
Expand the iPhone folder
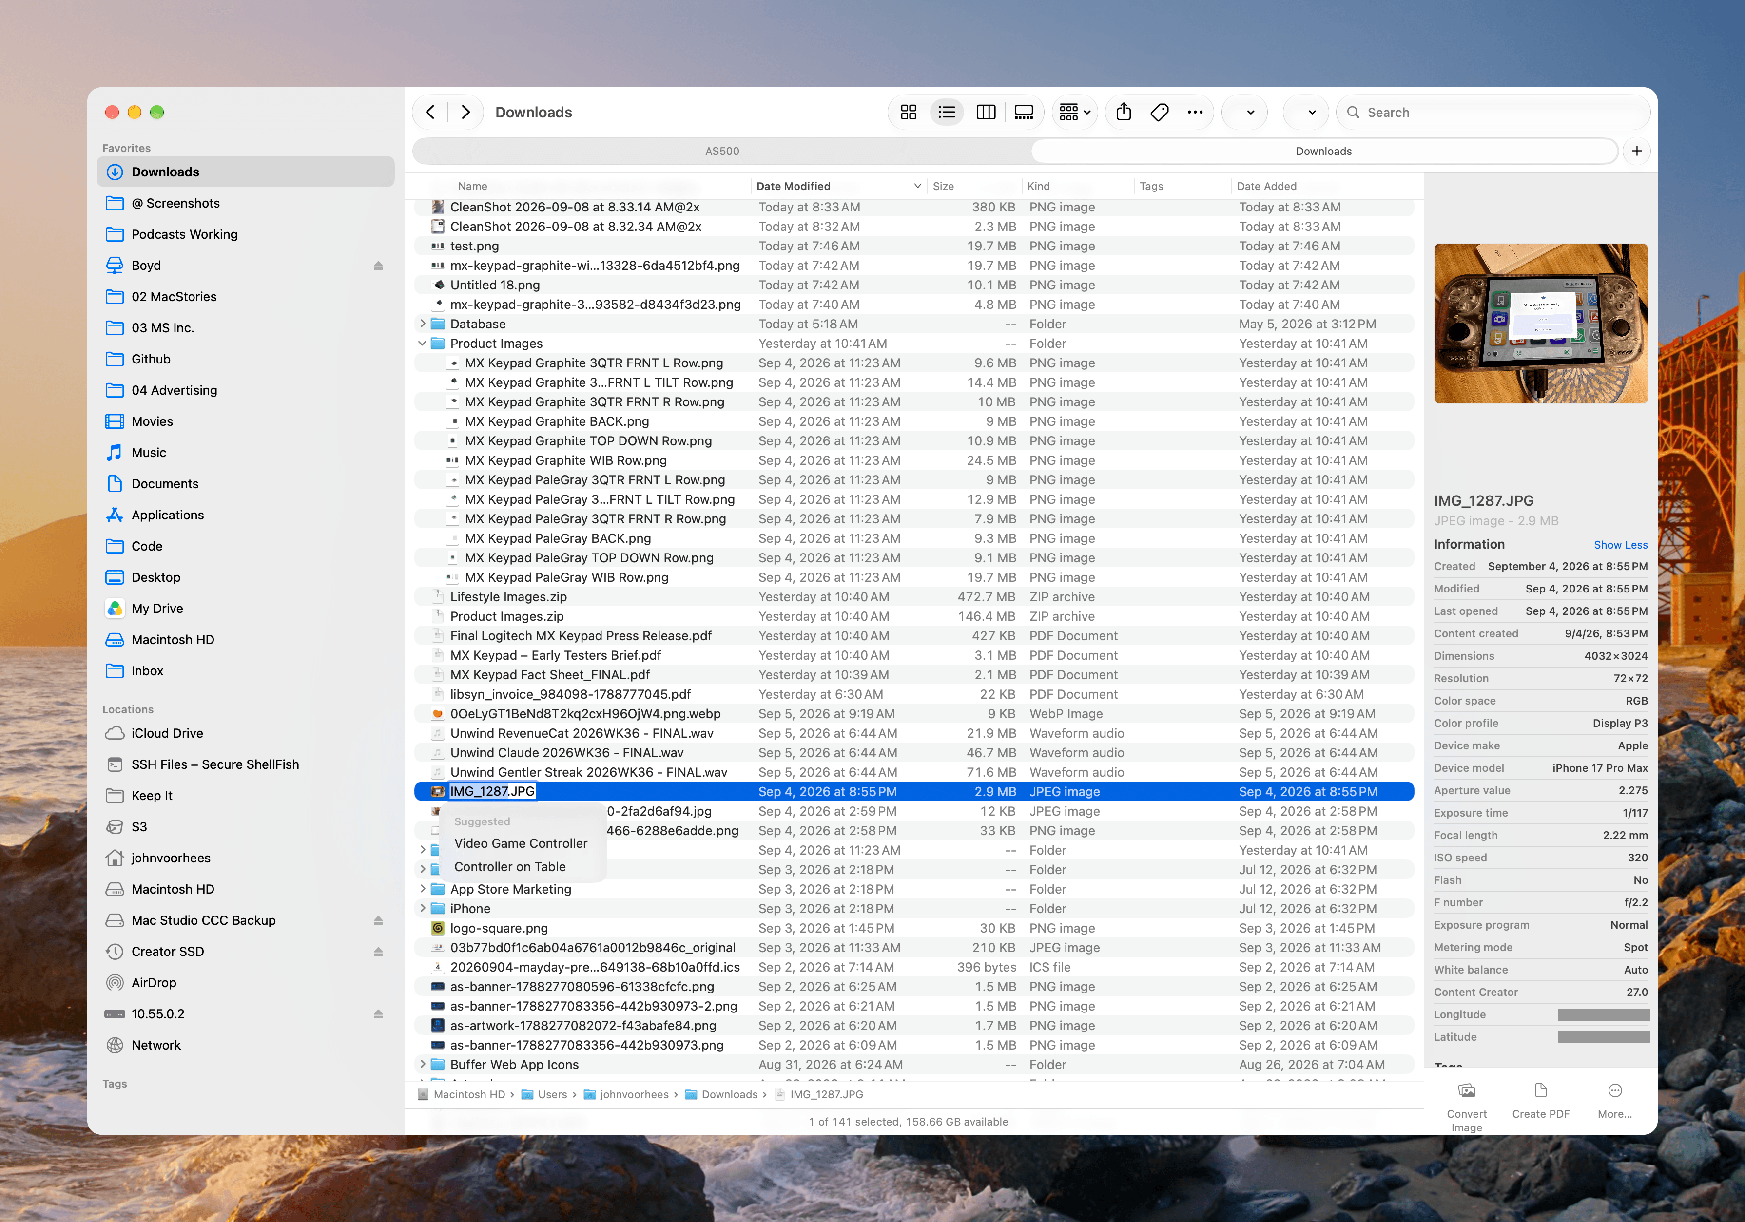pyautogui.click(x=423, y=909)
